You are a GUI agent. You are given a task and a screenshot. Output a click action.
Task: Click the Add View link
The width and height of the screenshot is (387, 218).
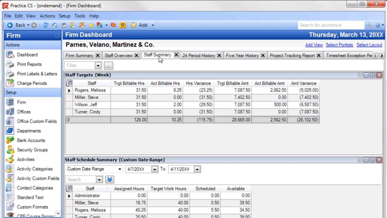click(314, 45)
